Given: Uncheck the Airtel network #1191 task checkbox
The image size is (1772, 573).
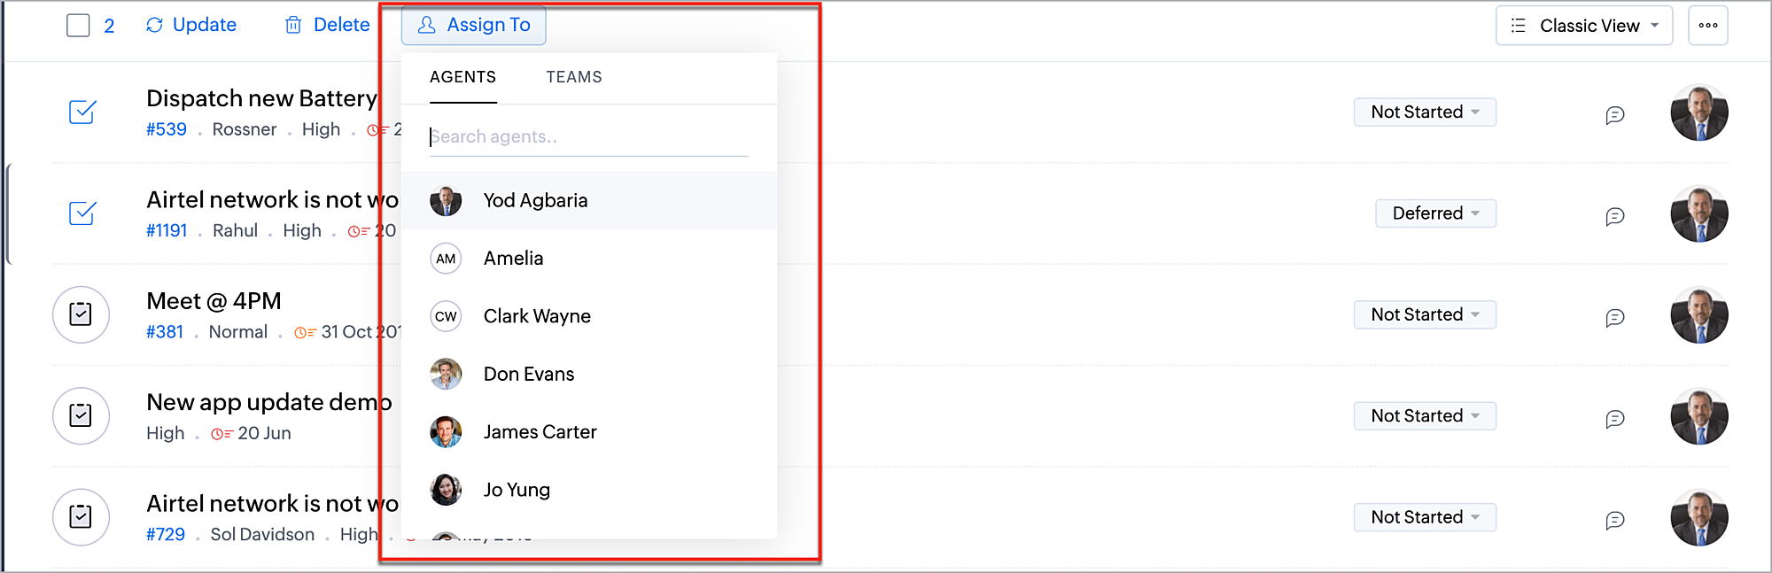Looking at the screenshot, I should pos(82,213).
